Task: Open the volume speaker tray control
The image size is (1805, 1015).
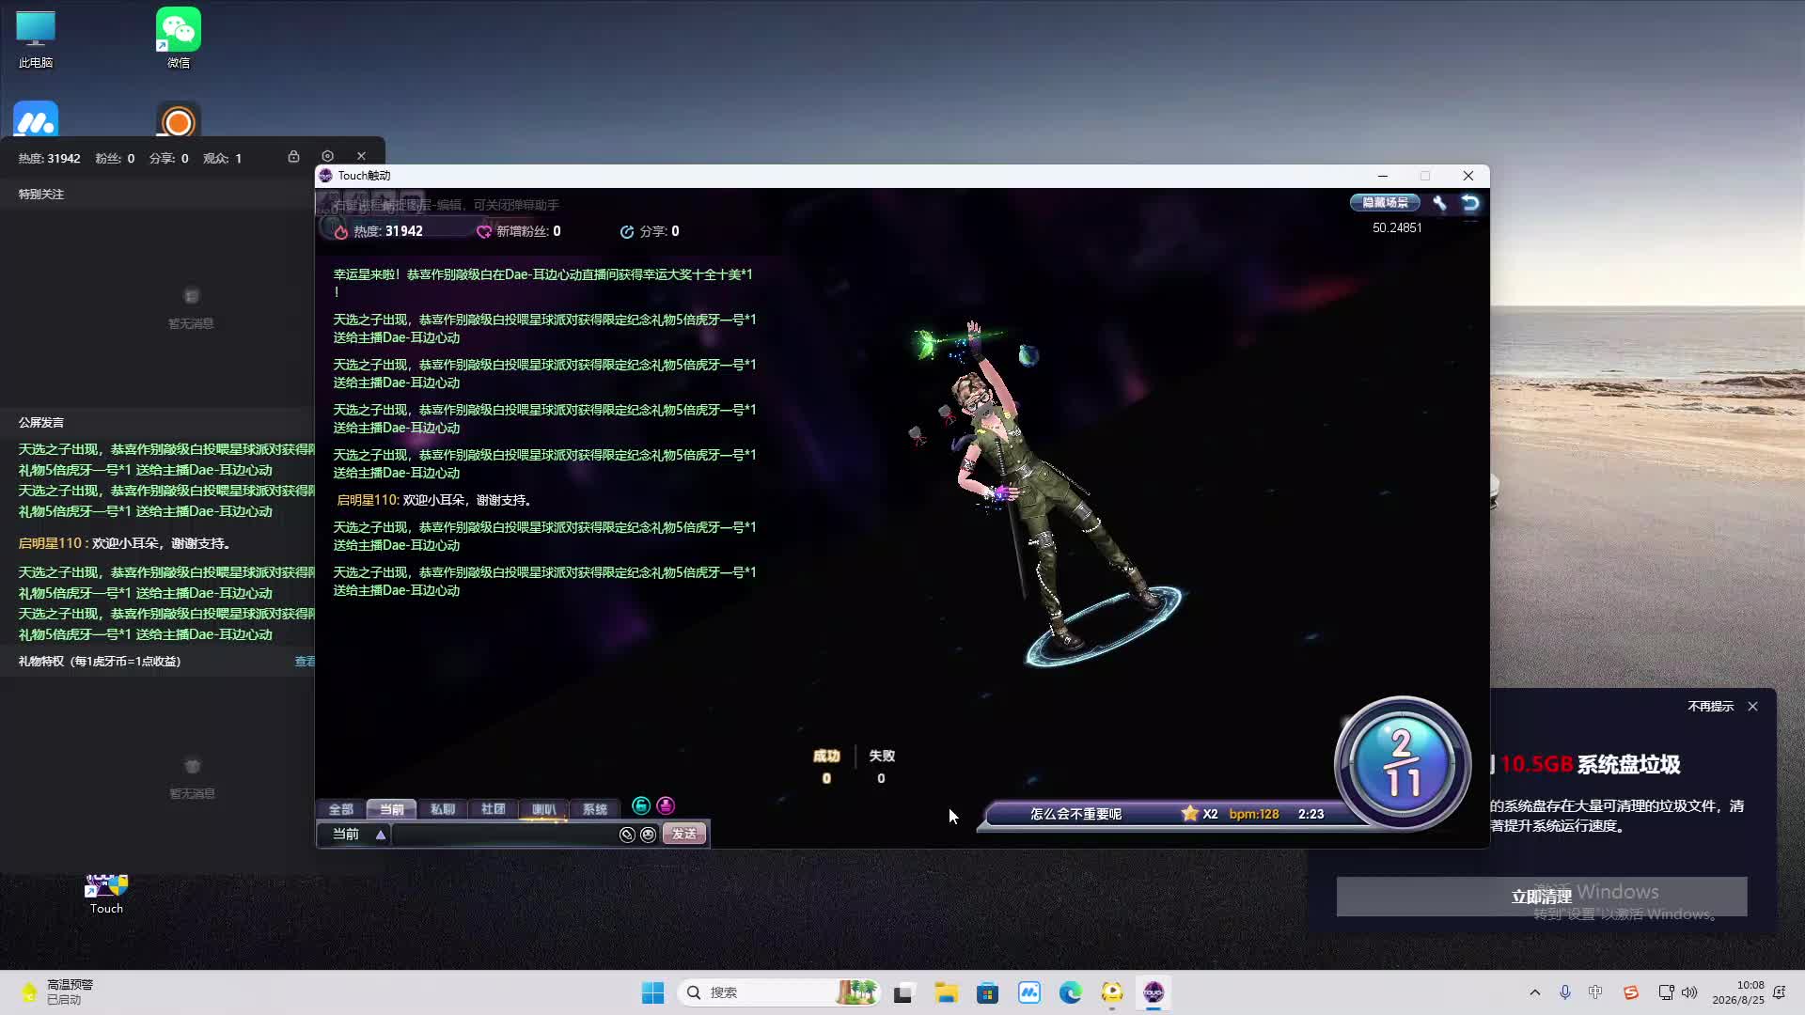Action: click(x=1689, y=992)
